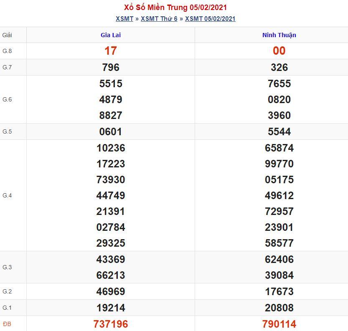Select Gia Lai number 17223
Screen dimensions: 348x331
(111, 164)
